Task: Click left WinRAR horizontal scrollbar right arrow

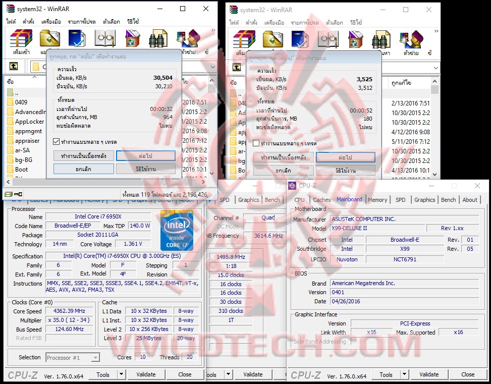Action: (203, 182)
